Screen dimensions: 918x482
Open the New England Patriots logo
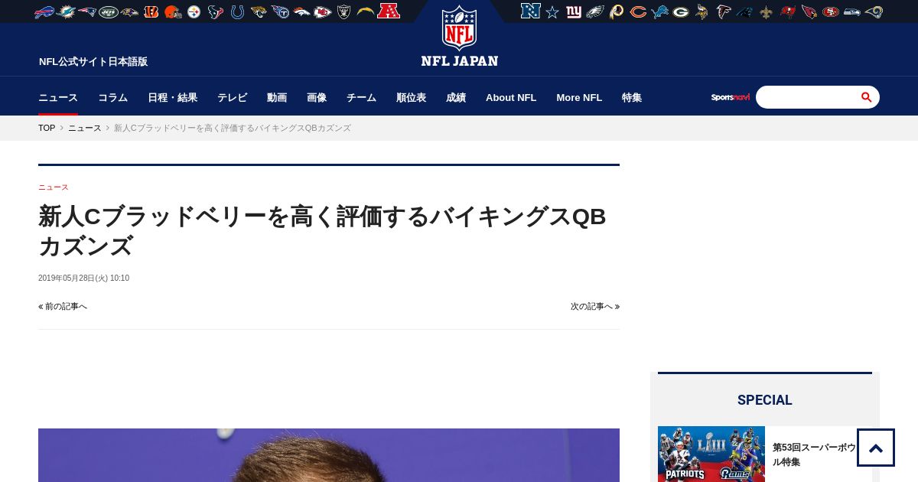pos(87,11)
